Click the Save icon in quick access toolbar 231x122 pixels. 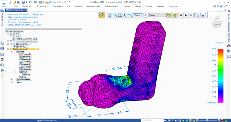click(23, 2)
